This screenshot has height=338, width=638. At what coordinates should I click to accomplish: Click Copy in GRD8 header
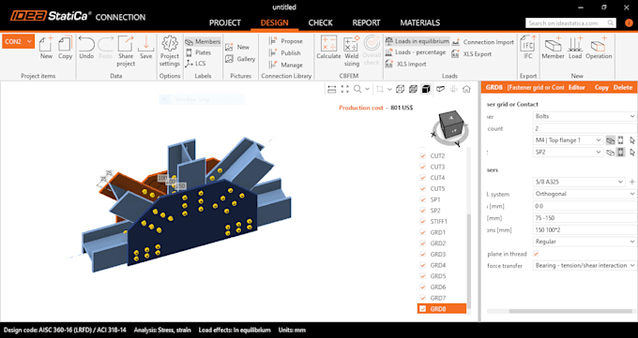click(x=601, y=87)
